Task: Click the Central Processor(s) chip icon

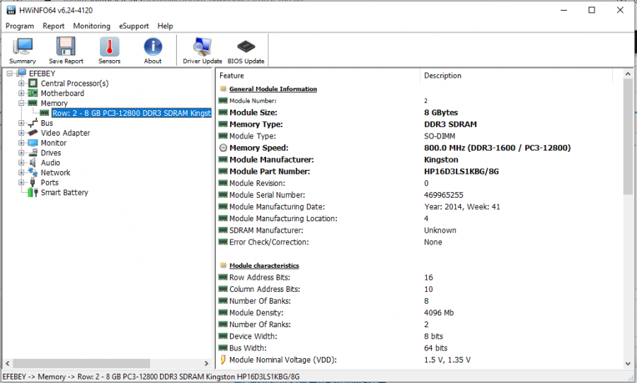Action: 33,83
